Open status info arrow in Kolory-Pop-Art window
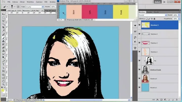 92,20
